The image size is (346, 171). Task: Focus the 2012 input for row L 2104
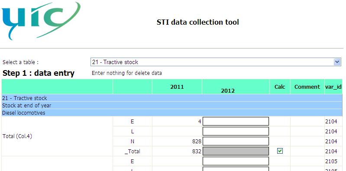click(236, 131)
